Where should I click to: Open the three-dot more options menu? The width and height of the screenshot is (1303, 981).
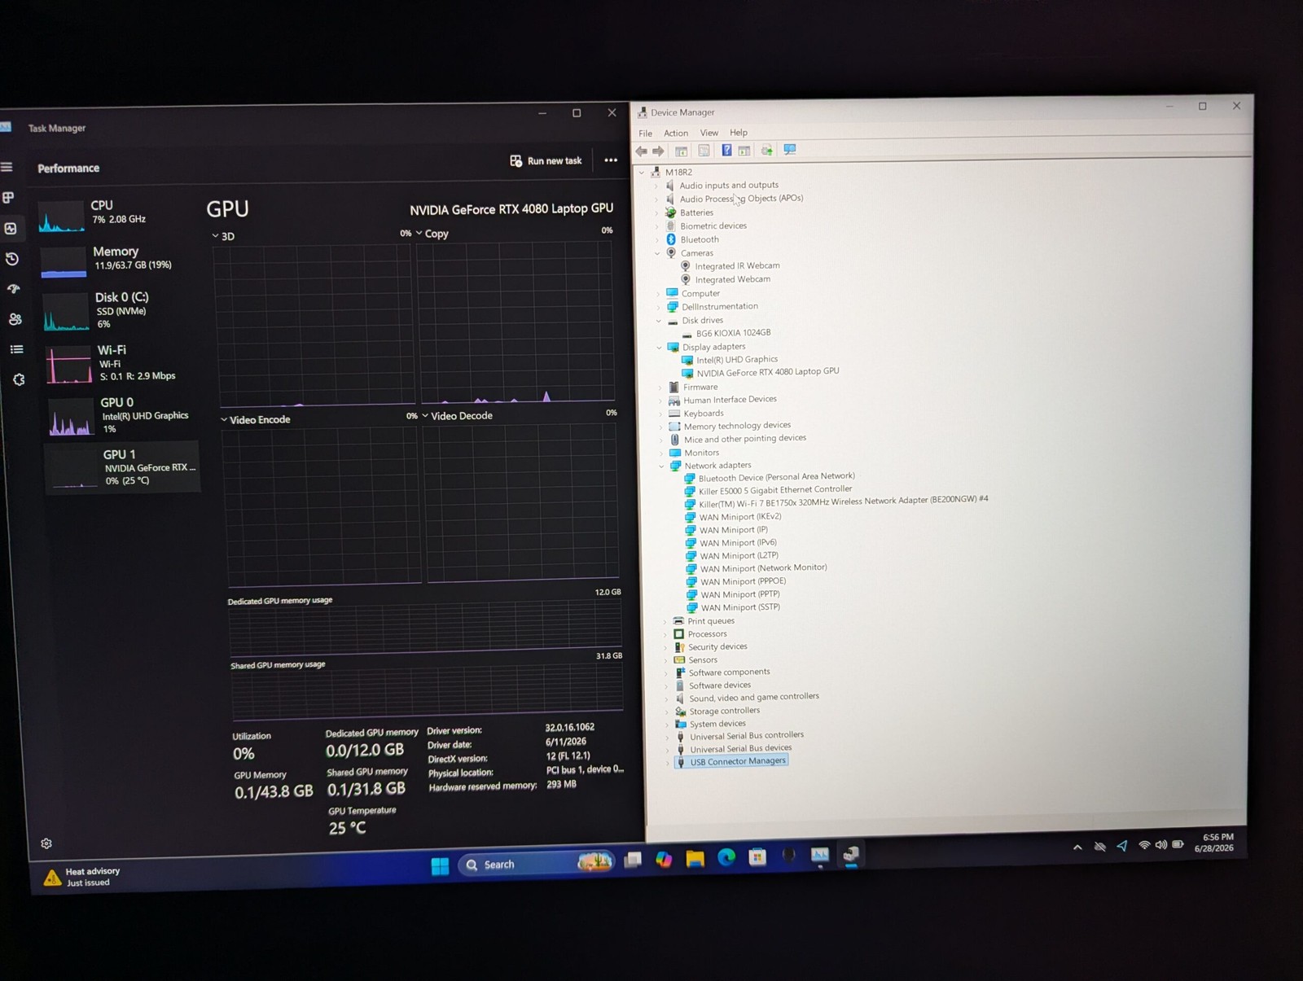coord(611,160)
